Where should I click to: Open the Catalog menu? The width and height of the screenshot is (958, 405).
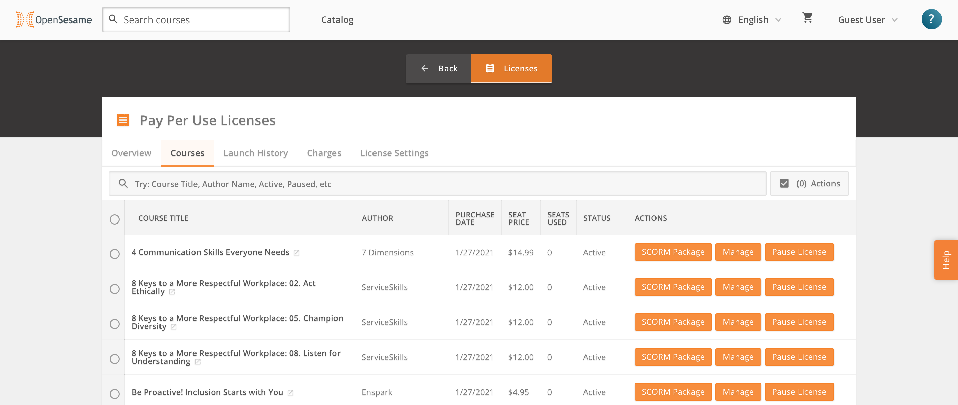click(x=337, y=20)
